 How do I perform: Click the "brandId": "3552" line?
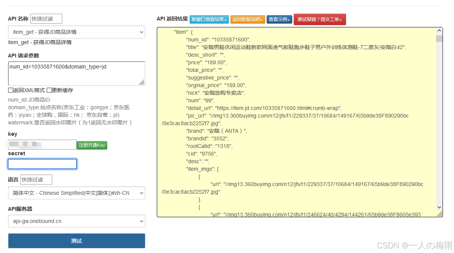tap(207, 138)
